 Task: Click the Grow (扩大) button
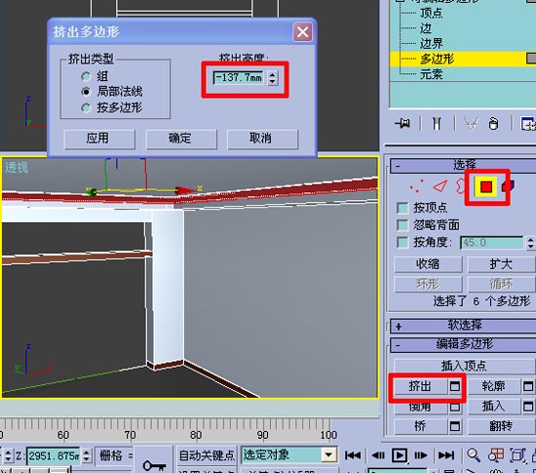point(501,264)
